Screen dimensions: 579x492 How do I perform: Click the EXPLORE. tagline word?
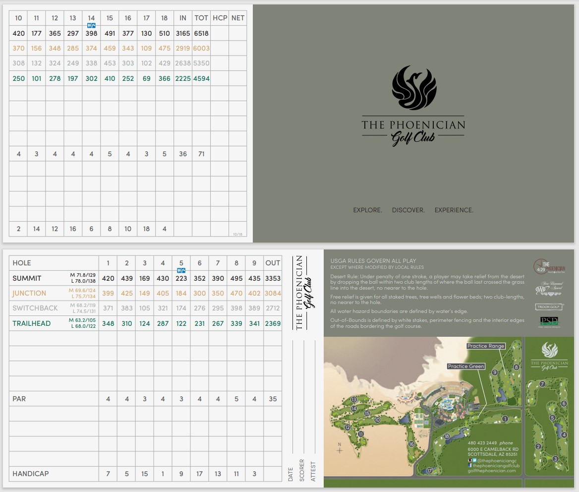pyautogui.click(x=367, y=210)
